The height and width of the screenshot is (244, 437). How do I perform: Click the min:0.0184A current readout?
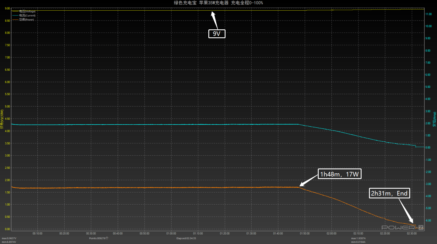358,242
